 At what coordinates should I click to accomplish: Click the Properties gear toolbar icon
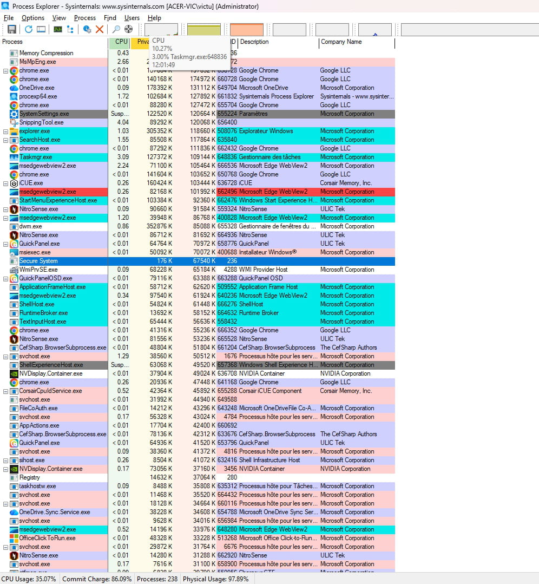[87, 29]
